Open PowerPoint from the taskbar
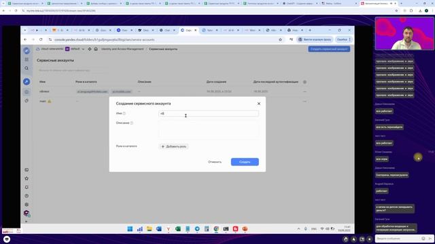The height and width of the screenshot is (244, 435). point(245,229)
